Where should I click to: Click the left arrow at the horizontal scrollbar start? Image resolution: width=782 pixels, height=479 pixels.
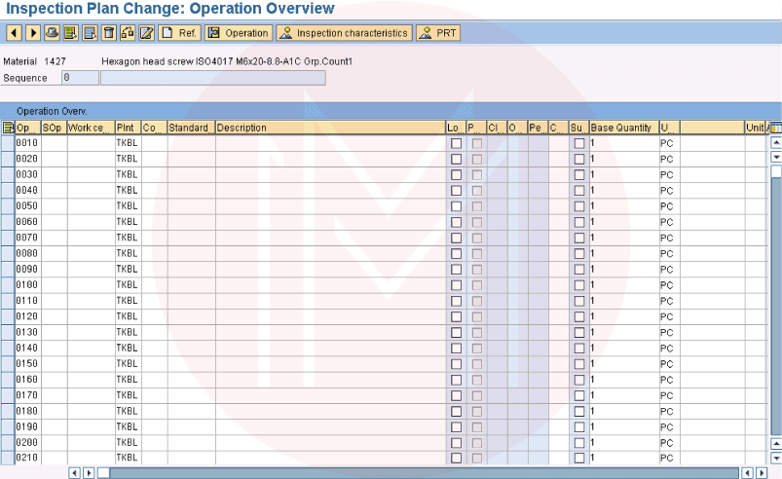(x=74, y=472)
